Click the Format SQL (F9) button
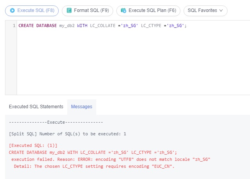The image size is (250, 179). [x=88, y=11]
